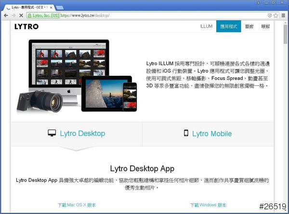289x214 pixels.
Task: Select the Lytro browser tab
Action: coord(29,8)
